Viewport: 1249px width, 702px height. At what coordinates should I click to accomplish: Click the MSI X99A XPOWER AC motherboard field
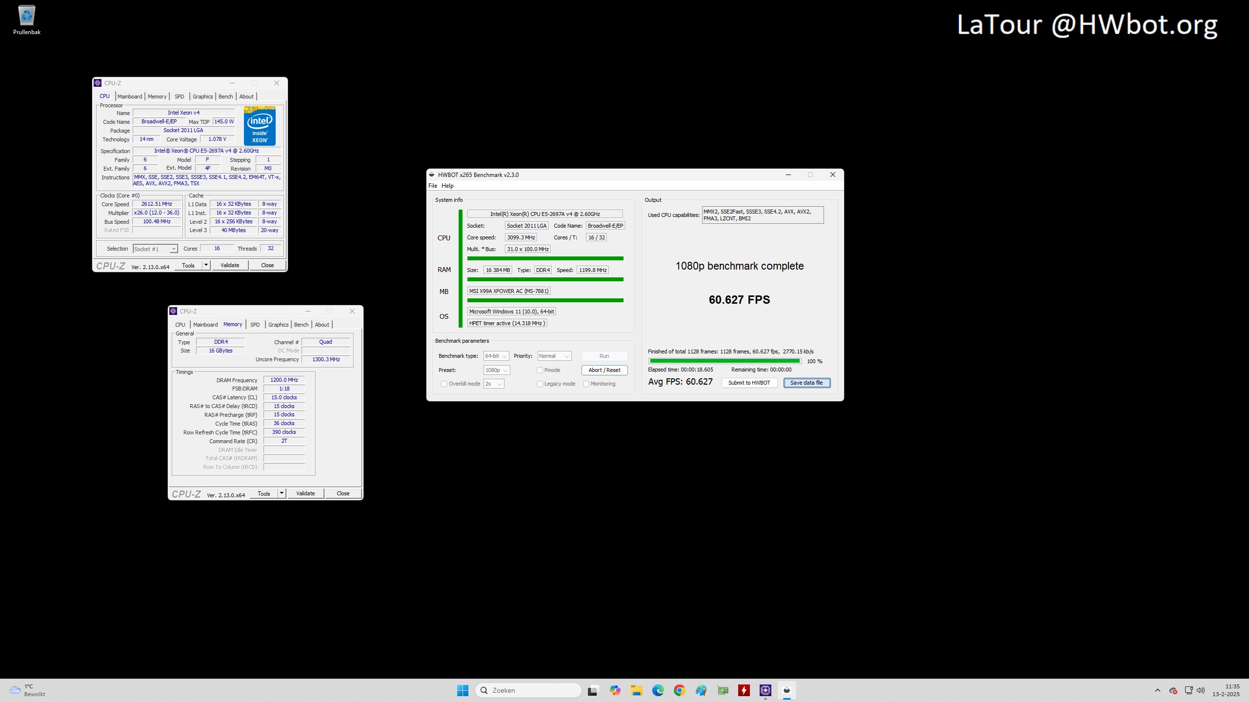pos(509,291)
